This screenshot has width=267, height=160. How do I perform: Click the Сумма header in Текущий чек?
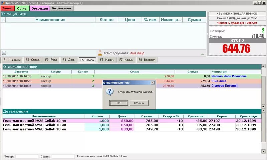pos(194,20)
